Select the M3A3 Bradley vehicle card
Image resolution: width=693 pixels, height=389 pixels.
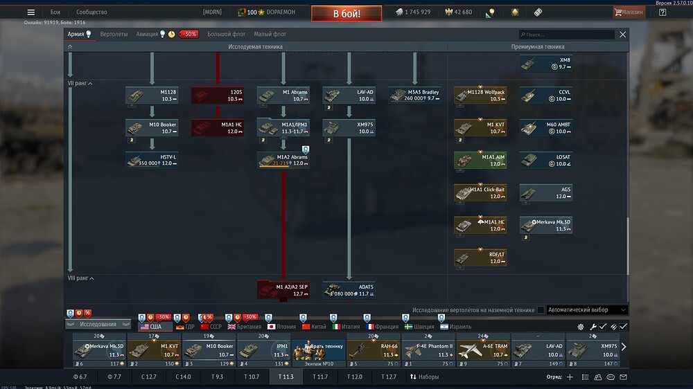[x=414, y=96]
